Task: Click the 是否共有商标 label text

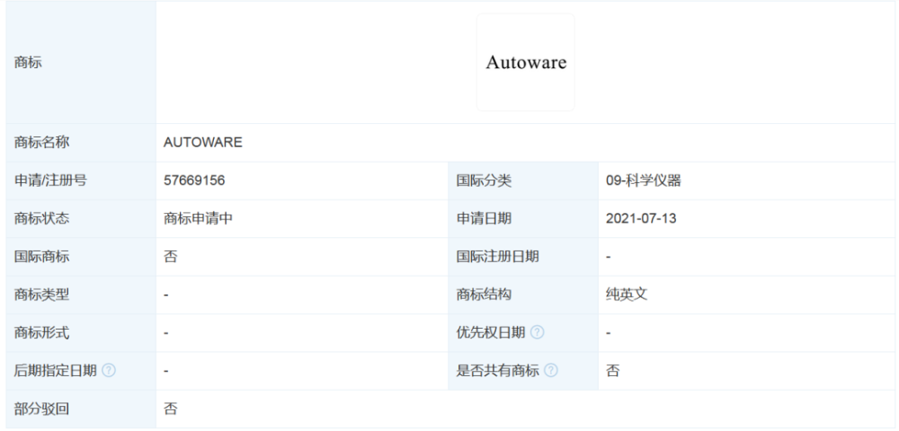Action: 498,370
